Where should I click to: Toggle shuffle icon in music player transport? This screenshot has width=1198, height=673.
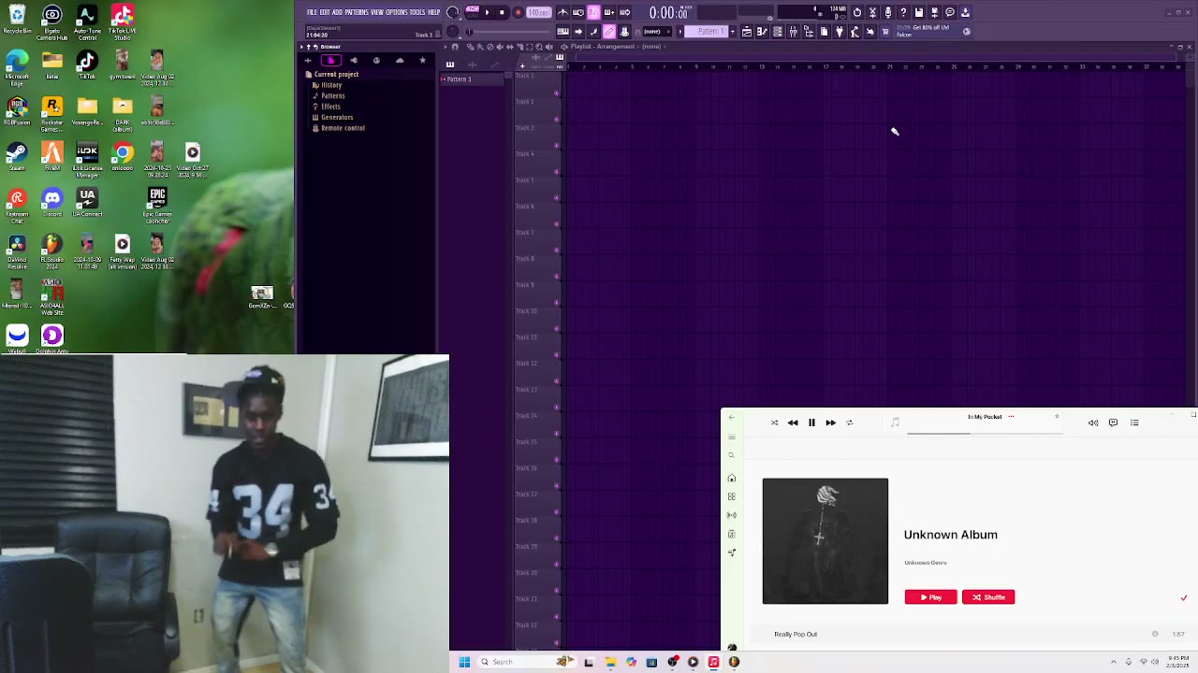coord(774,422)
